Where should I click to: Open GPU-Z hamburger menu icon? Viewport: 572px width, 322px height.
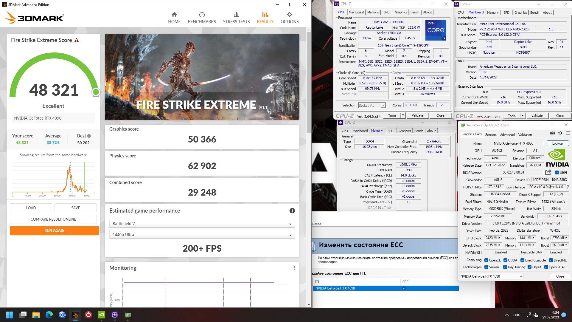[568, 133]
